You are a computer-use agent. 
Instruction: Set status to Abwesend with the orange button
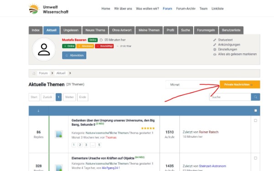click(x=85, y=46)
